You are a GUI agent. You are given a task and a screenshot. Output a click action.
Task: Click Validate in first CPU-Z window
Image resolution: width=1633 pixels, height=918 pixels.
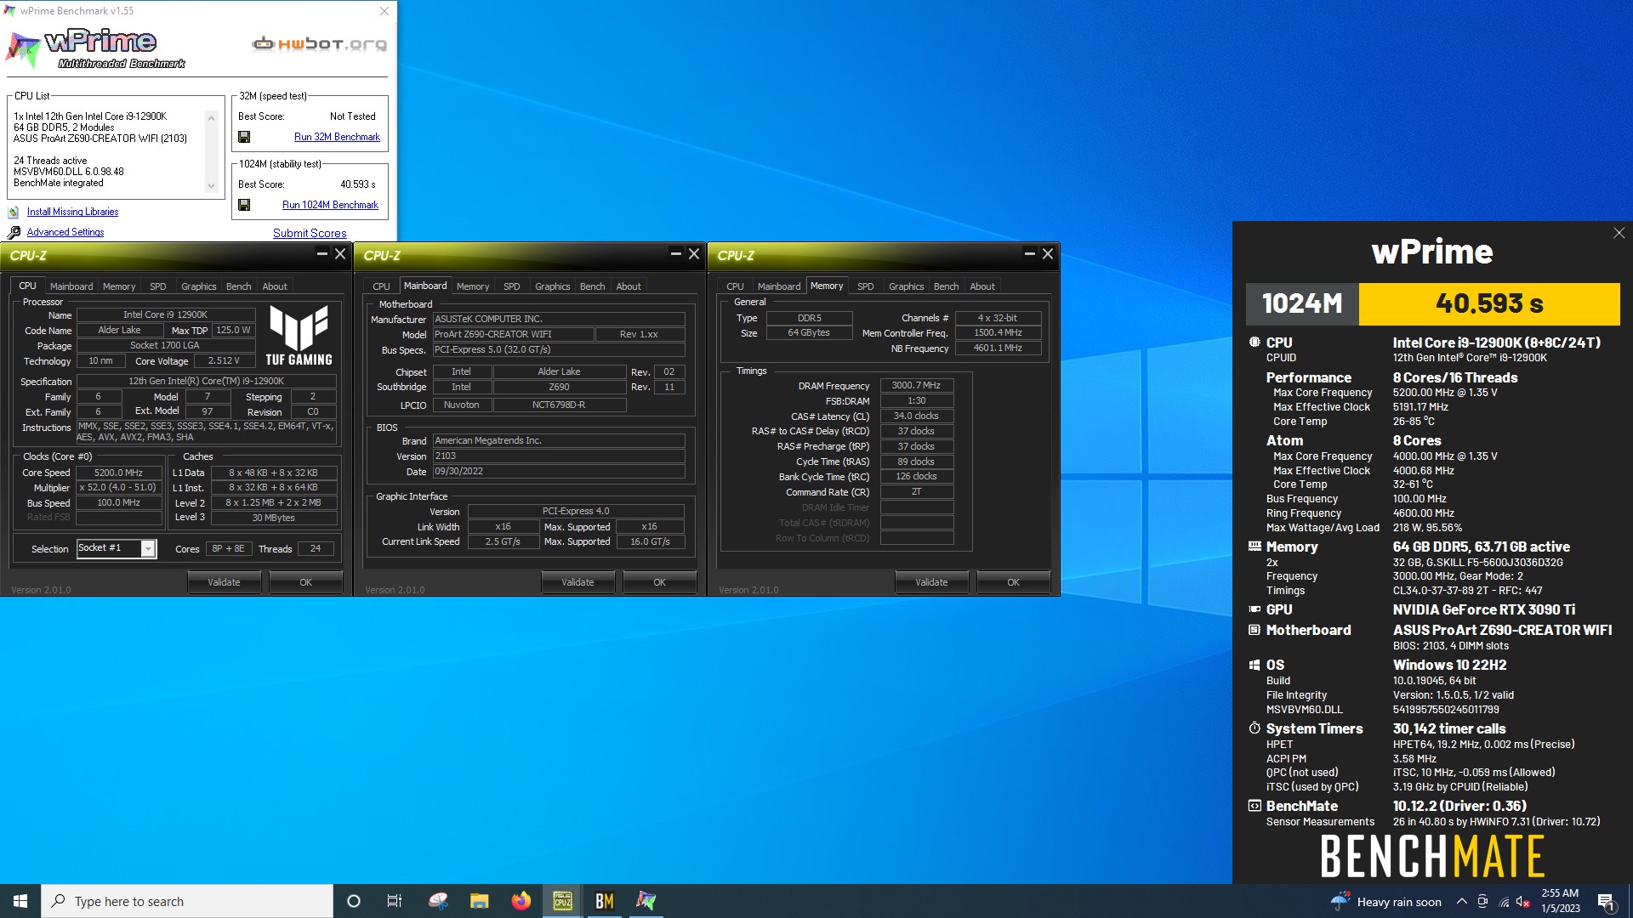pos(224,582)
